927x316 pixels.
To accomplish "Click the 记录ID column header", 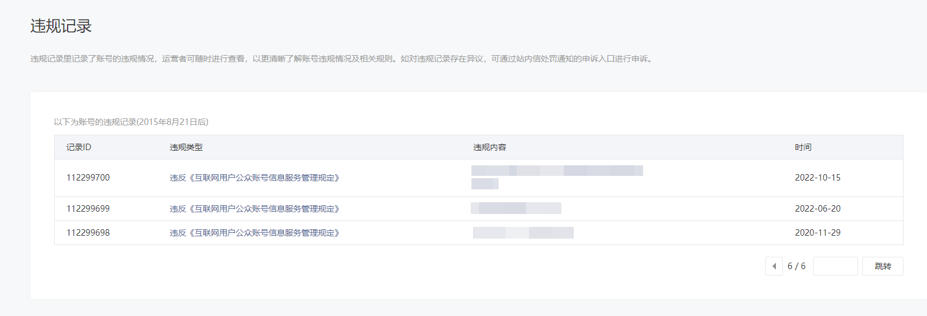I will 79,147.
